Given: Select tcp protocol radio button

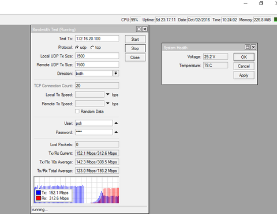Looking at the screenshot, I should [92, 47].
